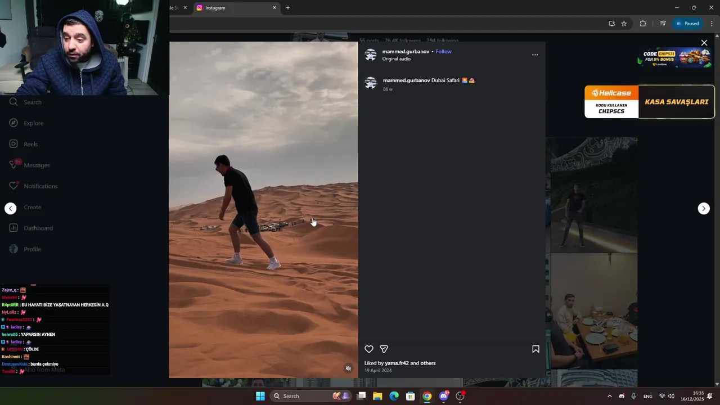
Task: Open the Chrome three-dot menu
Action: tap(712, 24)
